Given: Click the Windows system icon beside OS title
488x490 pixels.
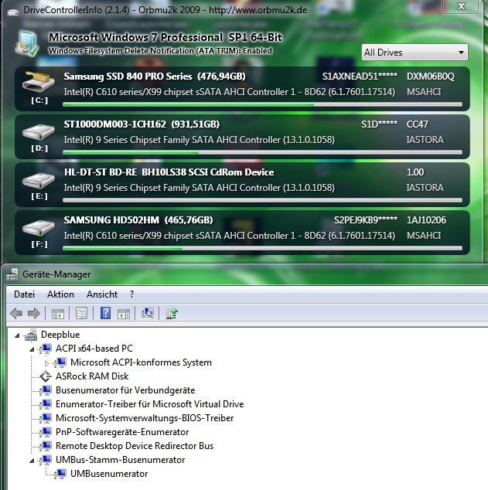Looking at the screenshot, I should tap(28, 43).
